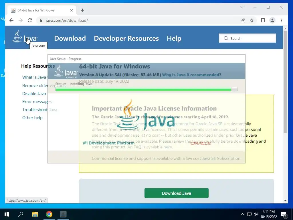Open the Help menu item
This screenshot has width=293, height=220.
click(x=174, y=38)
